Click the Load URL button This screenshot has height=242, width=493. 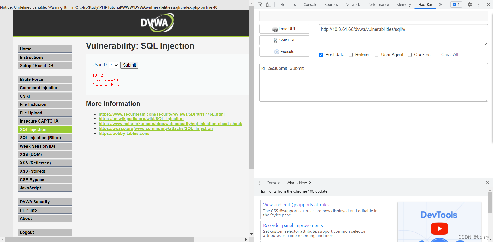284,29
